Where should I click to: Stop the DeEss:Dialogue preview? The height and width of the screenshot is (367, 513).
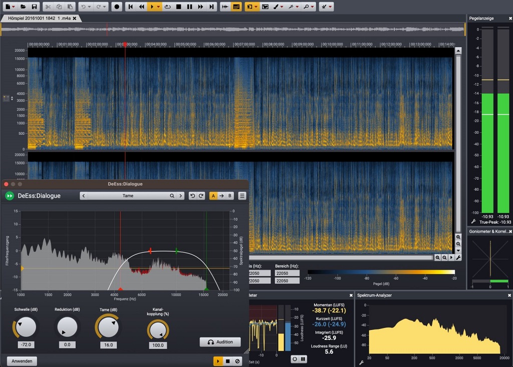pyautogui.click(x=228, y=361)
